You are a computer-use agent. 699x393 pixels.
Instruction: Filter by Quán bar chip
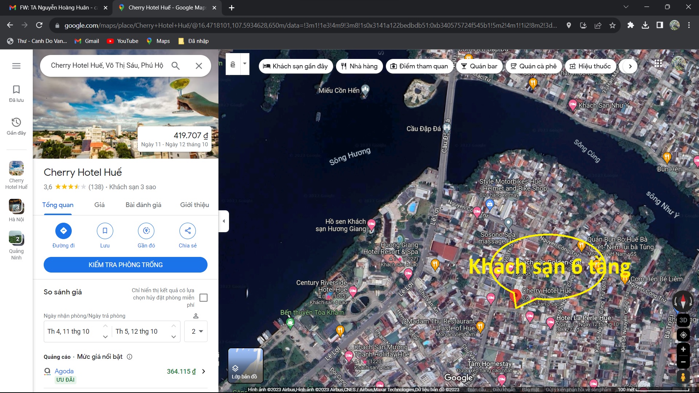tap(479, 66)
